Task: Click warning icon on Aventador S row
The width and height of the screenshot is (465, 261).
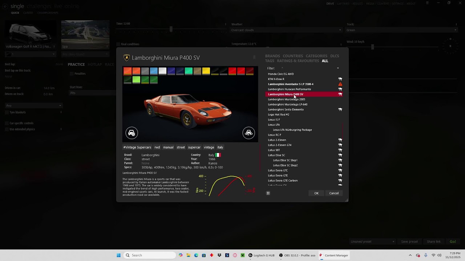Action: pyautogui.click(x=340, y=84)
